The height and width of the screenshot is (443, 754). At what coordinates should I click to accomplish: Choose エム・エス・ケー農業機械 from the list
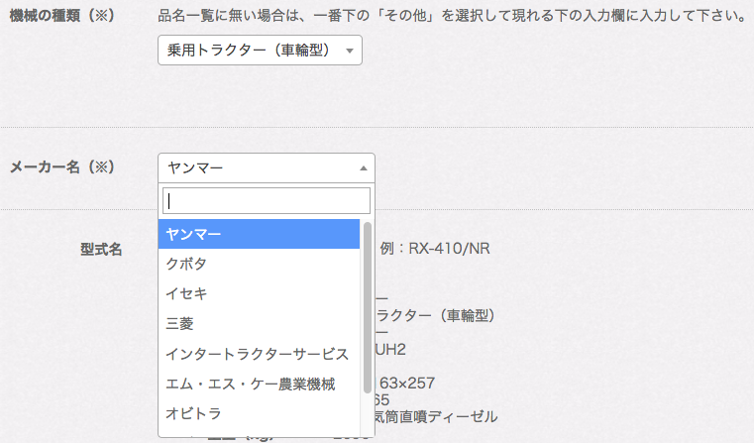(259, 384)
